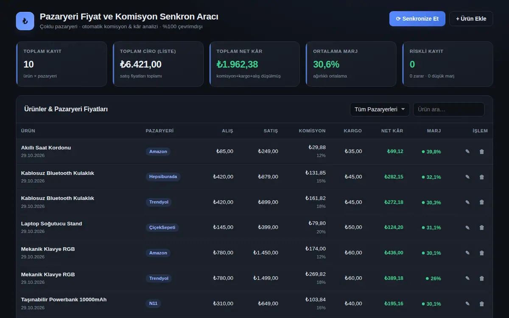509x318 pixels.
Task: Click the NET KÂR column header
Action: 392,131
